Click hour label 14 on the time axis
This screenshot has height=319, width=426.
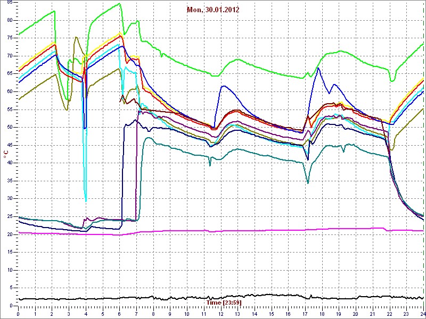(x=255, y=314)
